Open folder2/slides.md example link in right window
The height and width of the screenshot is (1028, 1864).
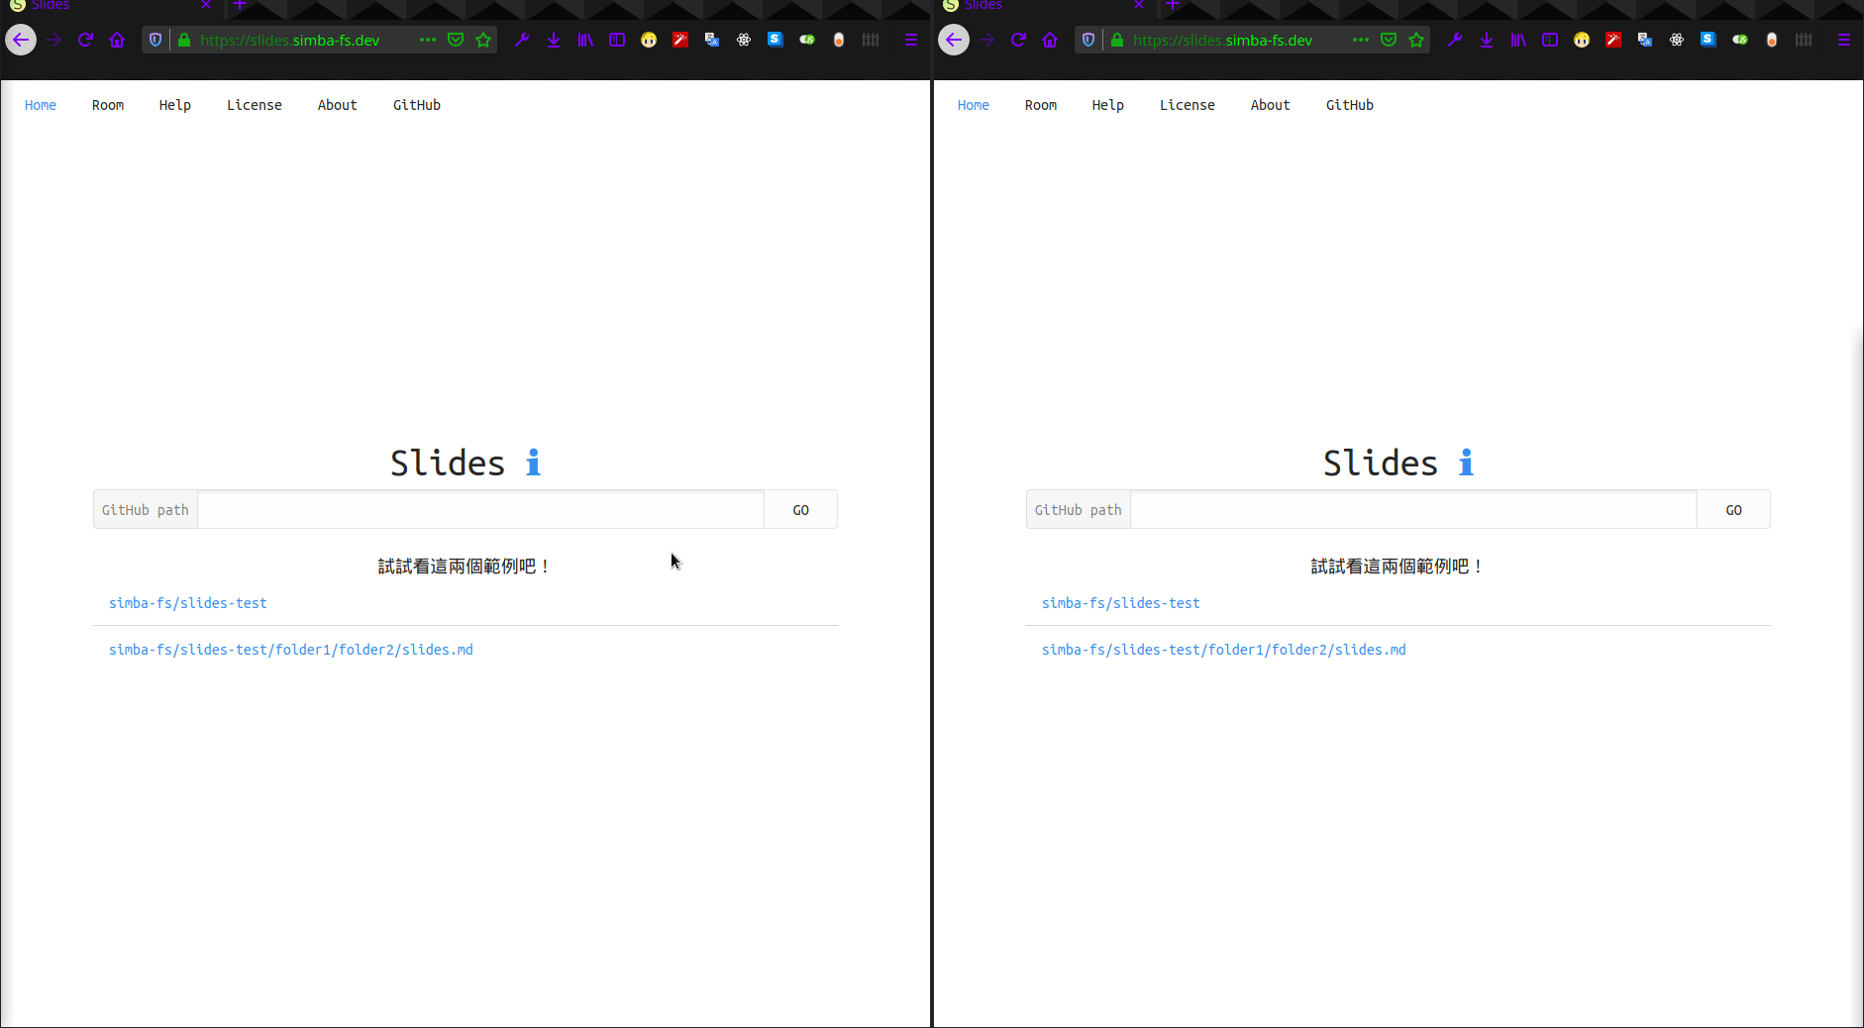[1224, 650]
